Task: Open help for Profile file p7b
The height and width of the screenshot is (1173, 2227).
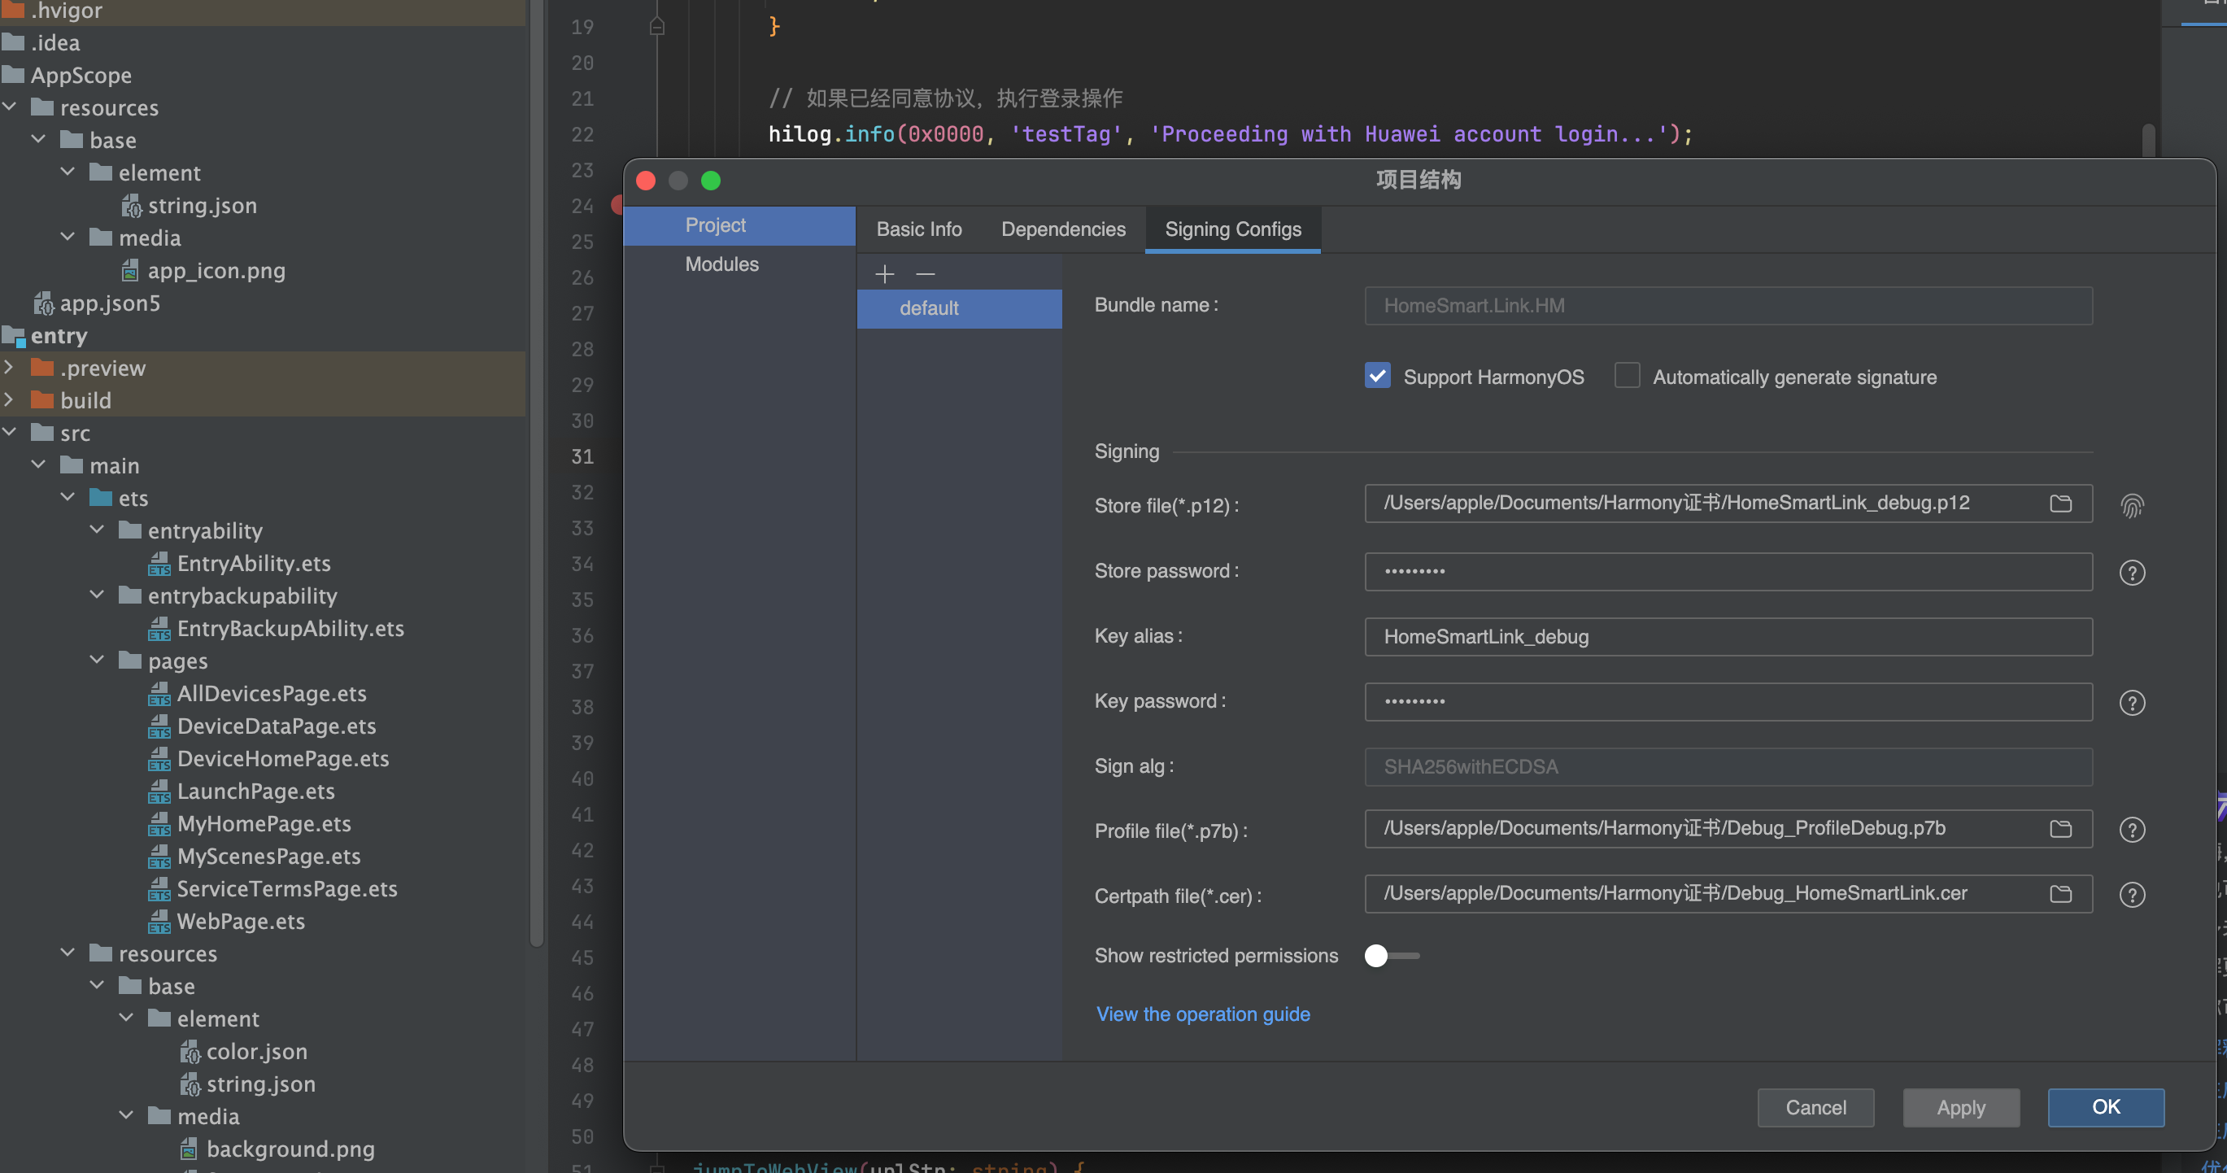Action: tap(2132, 830)
